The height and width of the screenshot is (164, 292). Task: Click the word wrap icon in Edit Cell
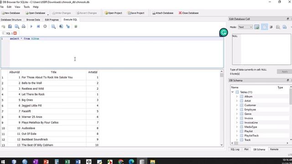[271, 27]
